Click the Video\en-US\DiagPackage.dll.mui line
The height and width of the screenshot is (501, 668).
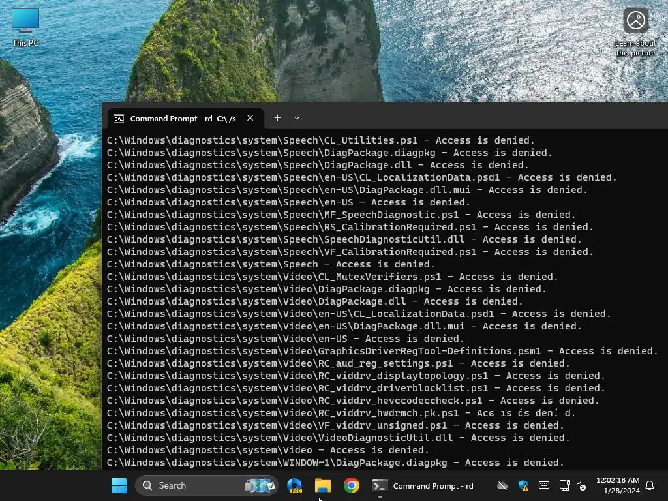[344, 326]
